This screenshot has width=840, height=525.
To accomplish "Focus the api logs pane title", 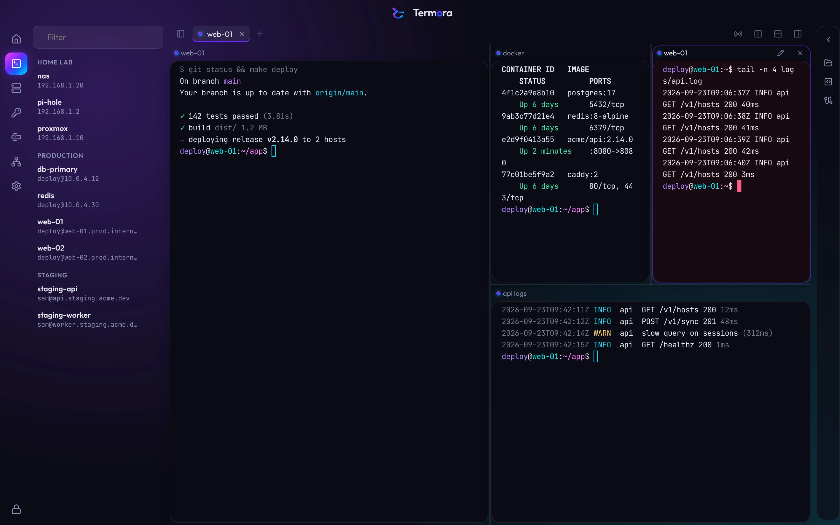I will pos(514,293).
